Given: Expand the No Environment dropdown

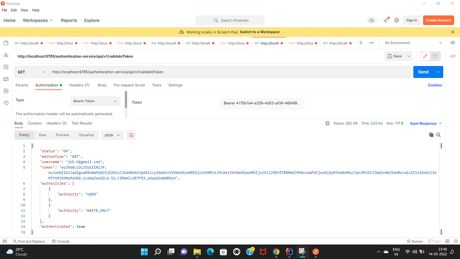Looking at the screenshot, I should 412,42.
